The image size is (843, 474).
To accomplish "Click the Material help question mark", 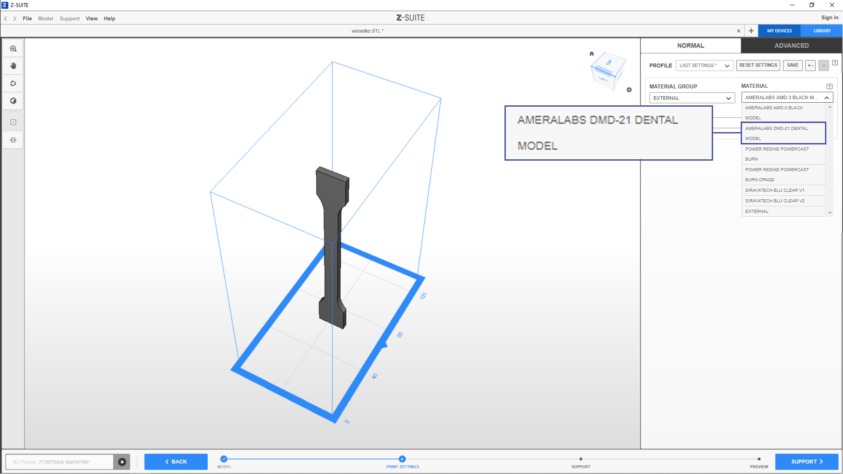I will (829, 86).
